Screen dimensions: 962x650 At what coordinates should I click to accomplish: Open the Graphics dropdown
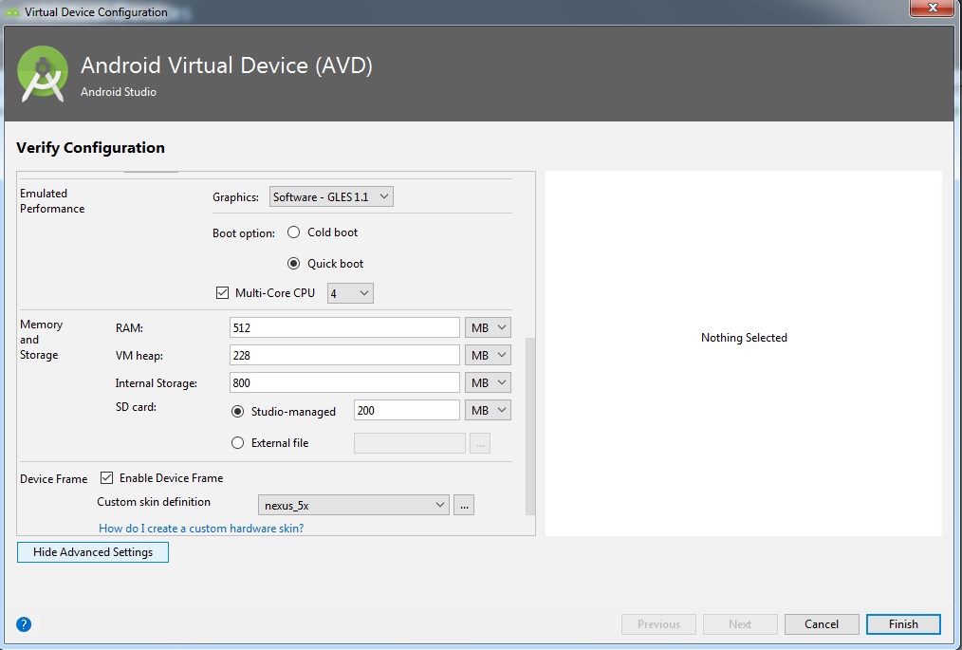pos(331,197)
